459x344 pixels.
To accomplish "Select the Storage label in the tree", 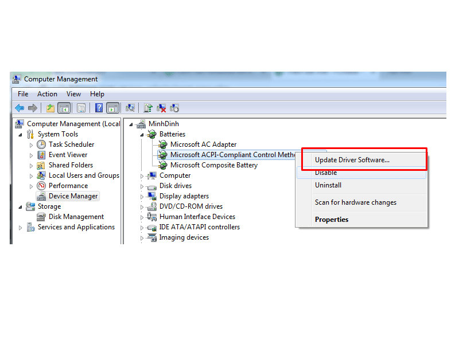I will pos(49,206).
